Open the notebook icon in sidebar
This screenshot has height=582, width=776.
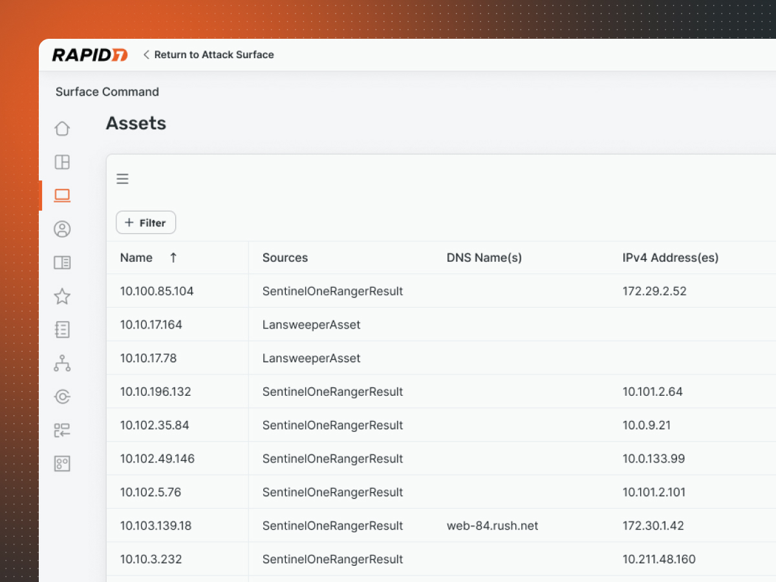(x=62, y=330)
